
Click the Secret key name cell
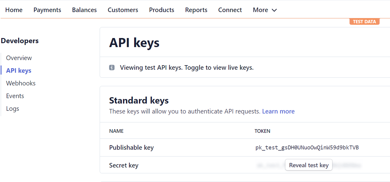coord(124,165)
